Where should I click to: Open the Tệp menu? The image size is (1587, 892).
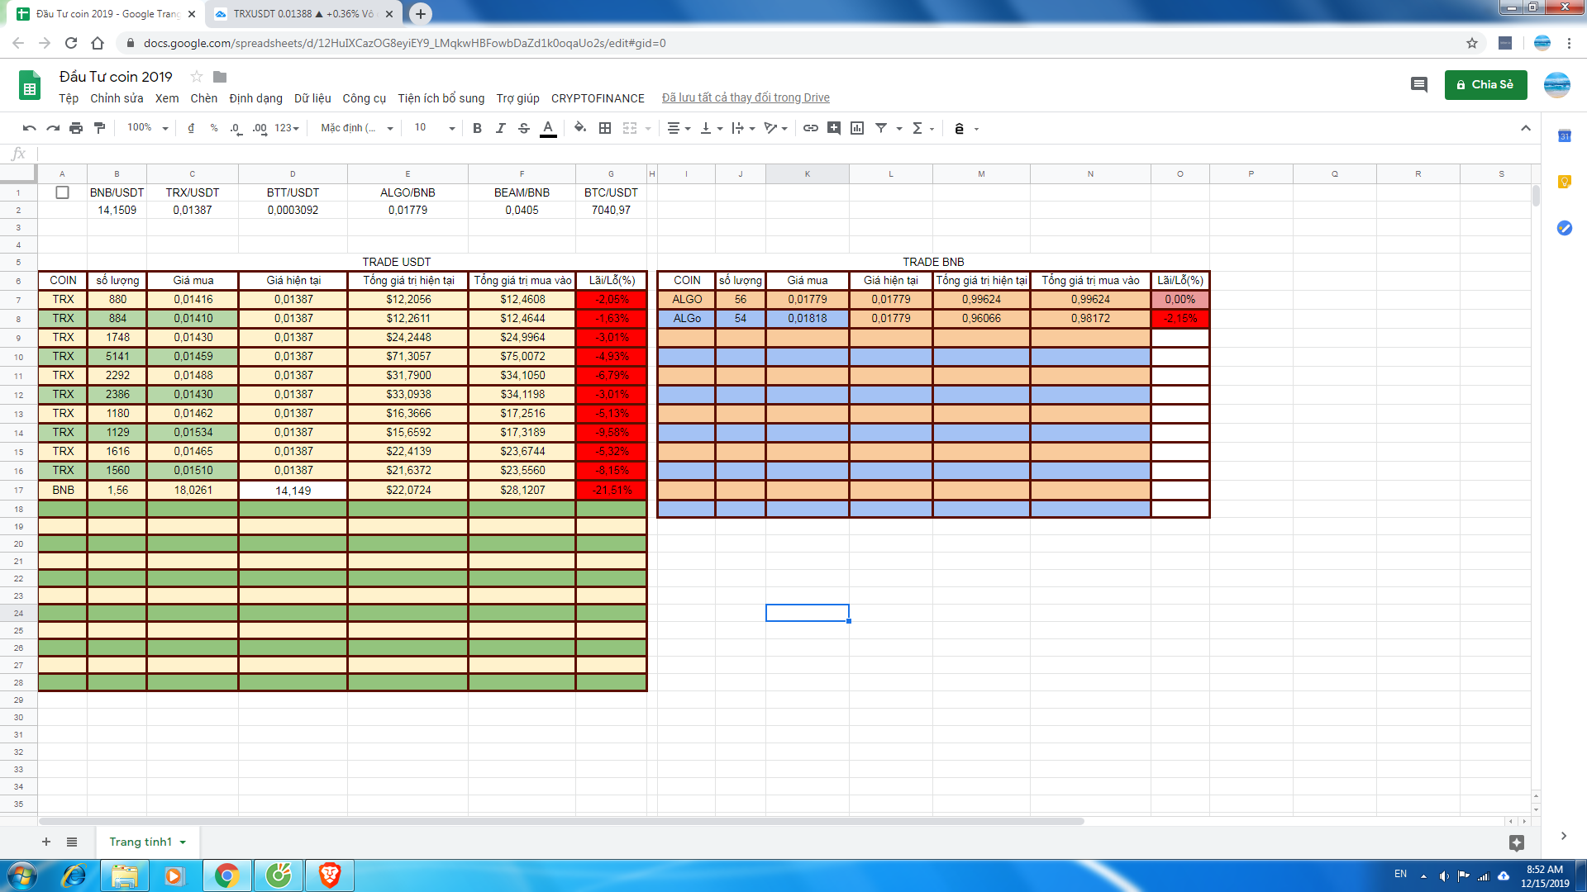(69, 98)
